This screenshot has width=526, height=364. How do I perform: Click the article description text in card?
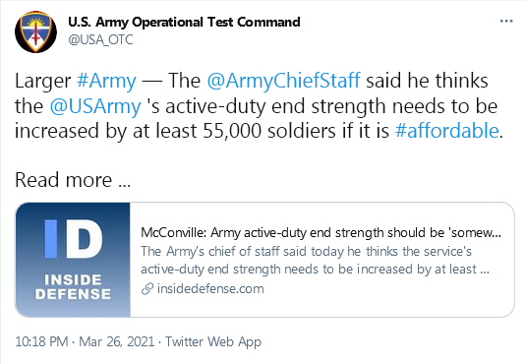pos(315,261)
